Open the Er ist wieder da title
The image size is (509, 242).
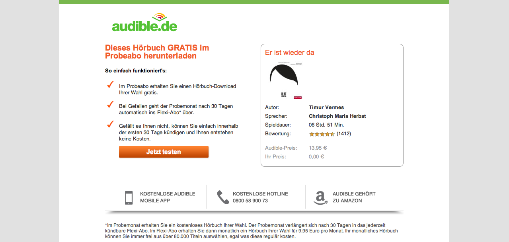pyautogui.click(x=290, y=53)
